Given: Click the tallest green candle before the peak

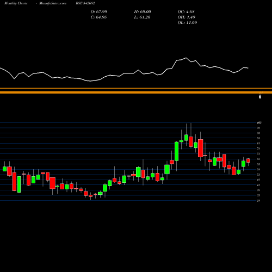Looking at the screenshot, I should (176, 151).
